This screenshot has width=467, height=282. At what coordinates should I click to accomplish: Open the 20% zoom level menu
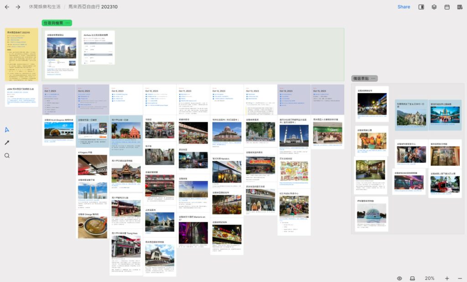[430, 278]
